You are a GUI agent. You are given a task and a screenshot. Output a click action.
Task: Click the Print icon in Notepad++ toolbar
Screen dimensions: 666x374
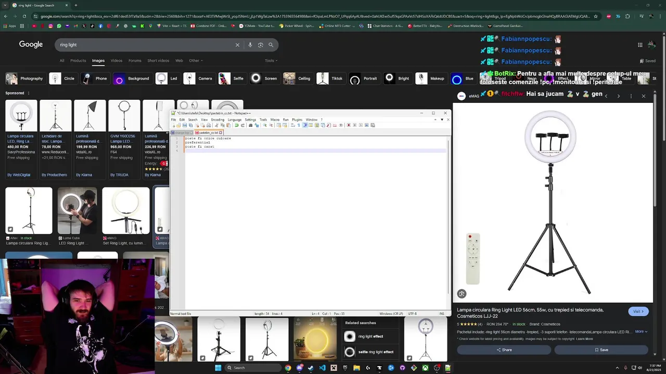click(x=209, y=125)
